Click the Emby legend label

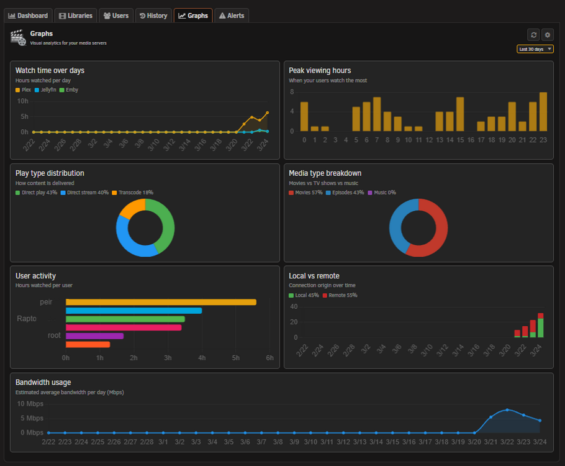pyautogui.click(x=72, y=90)
